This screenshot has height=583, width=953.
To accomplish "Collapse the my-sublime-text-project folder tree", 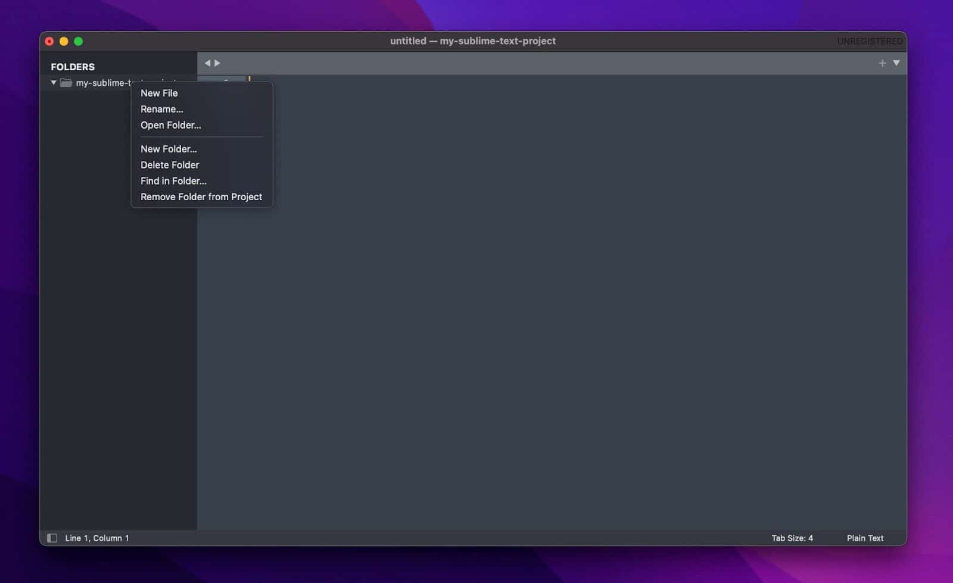I will pyautogui.click(x=54, y=83).
